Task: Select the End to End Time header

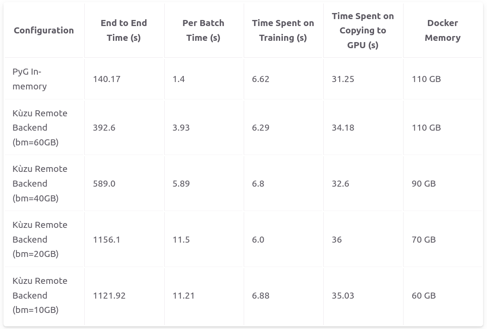Action: tap(124, 30)
